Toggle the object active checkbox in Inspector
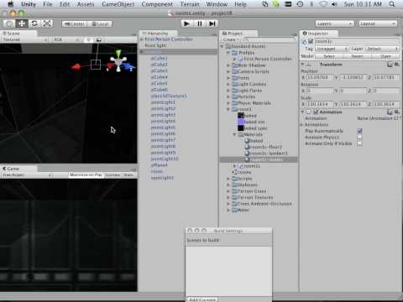 pyautogui.click(x=311, y=41)
